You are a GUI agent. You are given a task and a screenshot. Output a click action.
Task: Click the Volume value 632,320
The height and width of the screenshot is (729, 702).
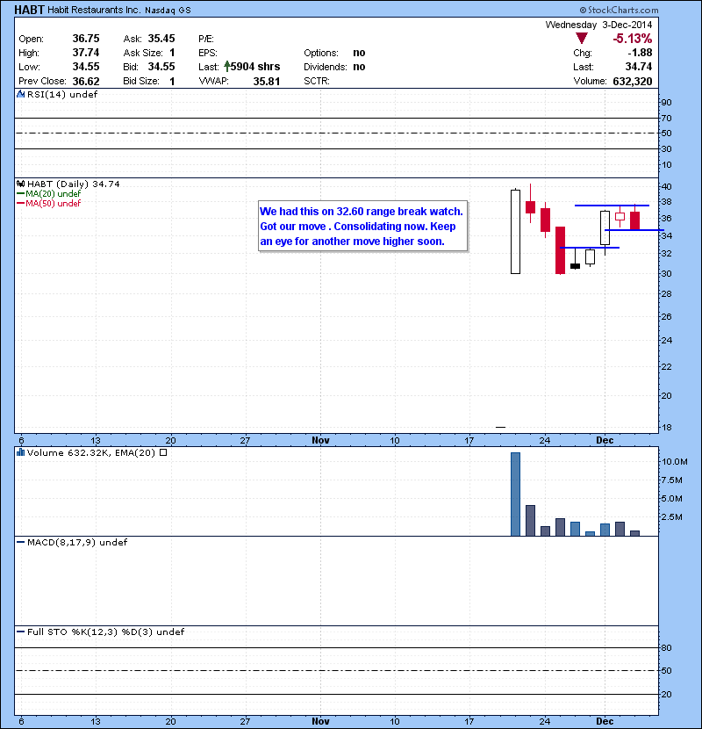click(x=633, y=82)
